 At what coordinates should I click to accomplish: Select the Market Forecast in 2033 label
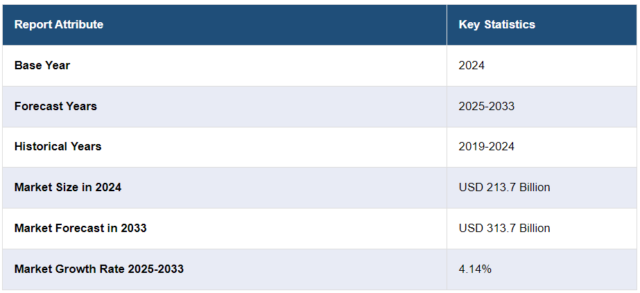point(80,228)
